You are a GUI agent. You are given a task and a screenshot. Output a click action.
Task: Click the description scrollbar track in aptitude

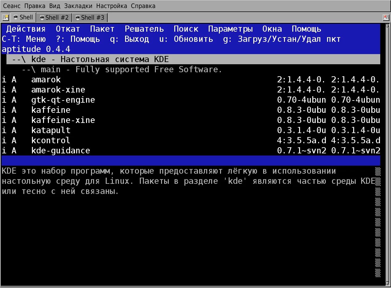point(378,222)
